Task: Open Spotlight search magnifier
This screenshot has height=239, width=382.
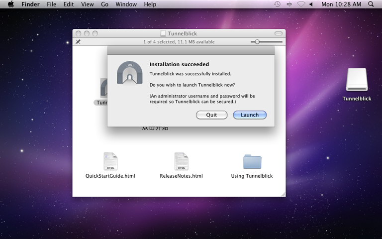Action: coord(371,4)
